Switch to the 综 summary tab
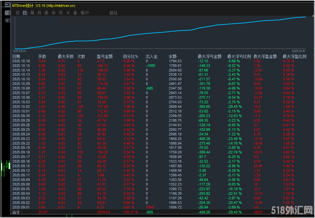This screenshot has width=315, height=218. click(18, 13)
